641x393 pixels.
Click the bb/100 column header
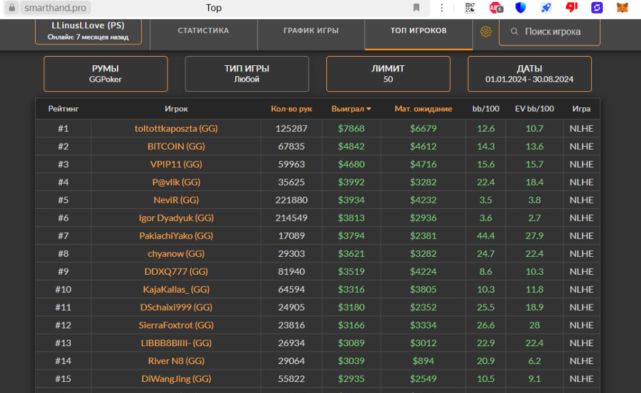[x=486, y=109]
